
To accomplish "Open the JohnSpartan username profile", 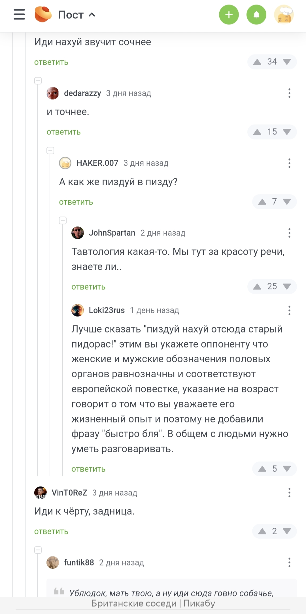I will tap(112, 233).
